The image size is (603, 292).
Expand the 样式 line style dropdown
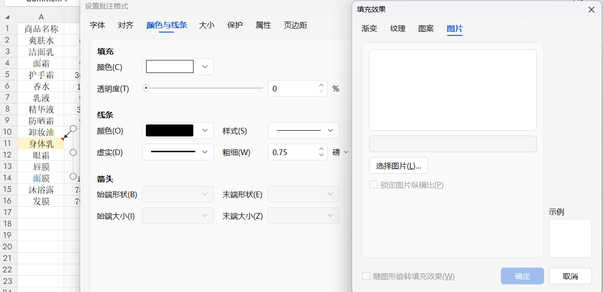[x=329, y=130]
